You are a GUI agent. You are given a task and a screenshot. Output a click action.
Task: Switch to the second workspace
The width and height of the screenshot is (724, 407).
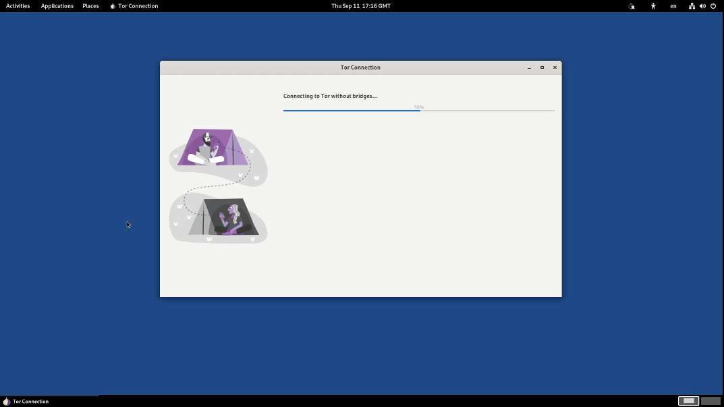click(711, 401)
